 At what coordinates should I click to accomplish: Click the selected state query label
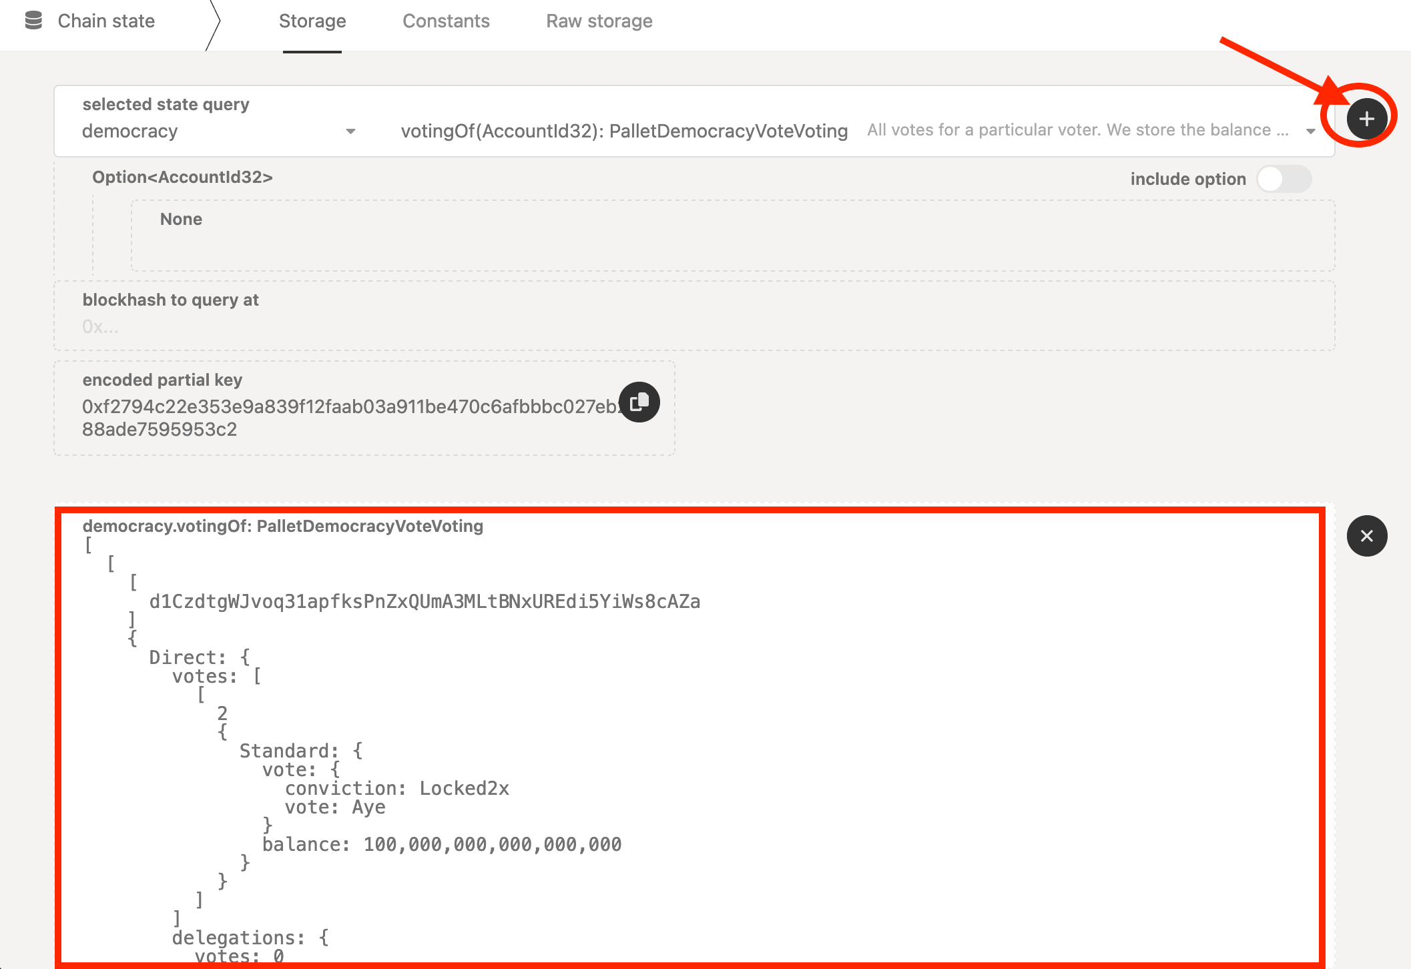[x=166, y=104]
